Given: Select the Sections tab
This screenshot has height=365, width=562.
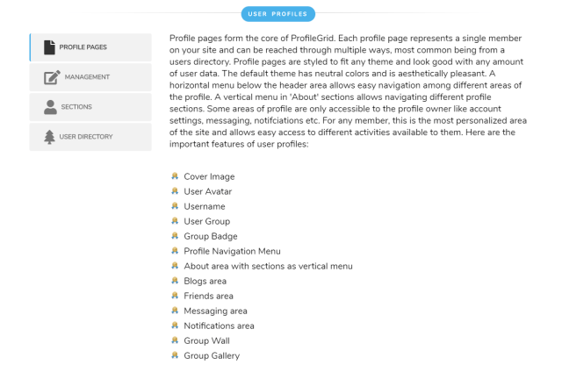Looking at the screenshot, I should 90,107.
